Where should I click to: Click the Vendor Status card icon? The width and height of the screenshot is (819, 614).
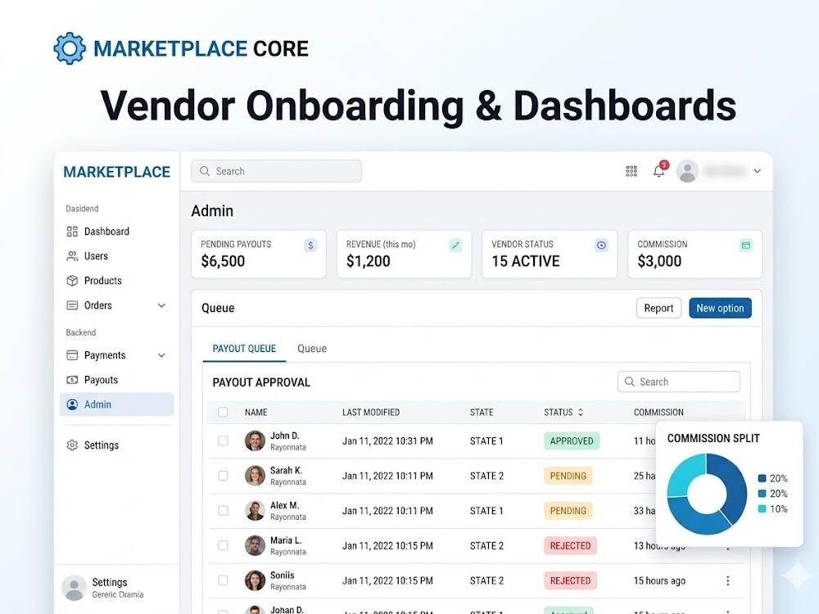(x=601, y=245)
